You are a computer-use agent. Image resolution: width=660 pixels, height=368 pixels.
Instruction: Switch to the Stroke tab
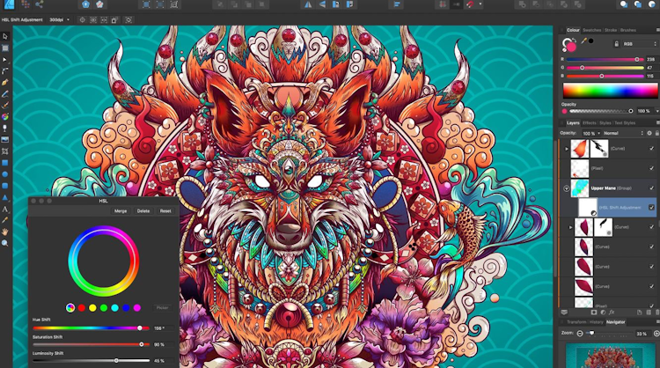pyautogui.click(x=611, y=30)
